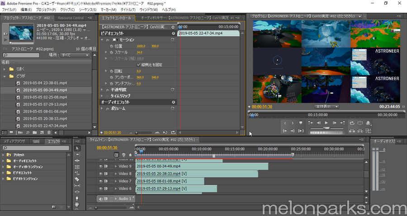
Task: Select the Rate Stretch tool
Action: pyautogui.click(x=77, y=173)
